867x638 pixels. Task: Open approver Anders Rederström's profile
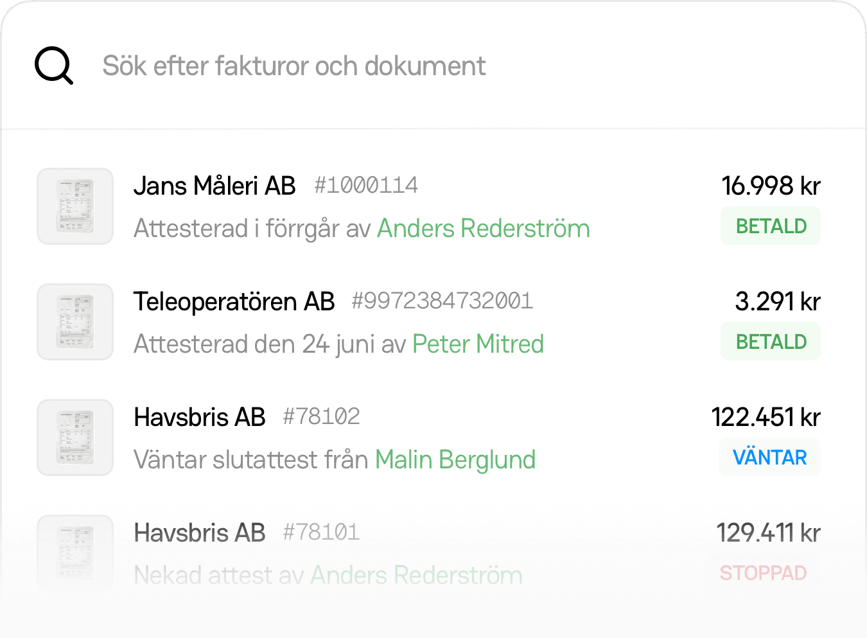pos(484,228)
